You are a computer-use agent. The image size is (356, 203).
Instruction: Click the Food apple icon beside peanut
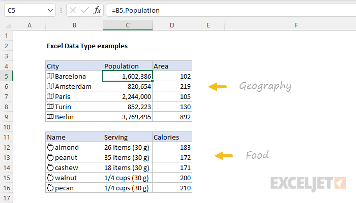[x=50, y=157]
